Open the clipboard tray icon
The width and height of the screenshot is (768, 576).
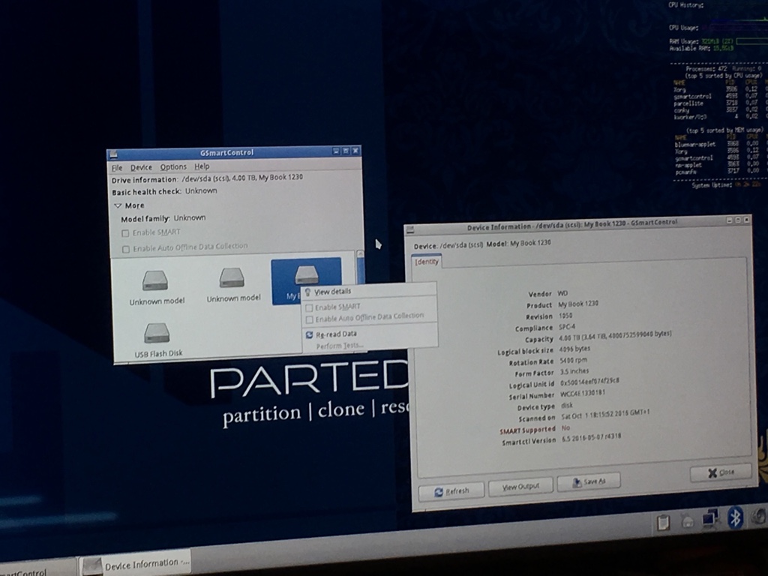tap(663, 523)
